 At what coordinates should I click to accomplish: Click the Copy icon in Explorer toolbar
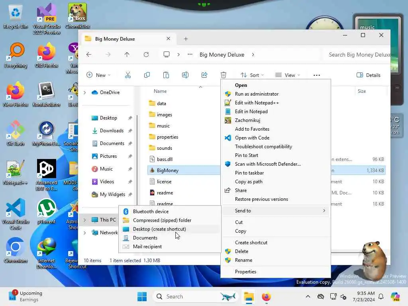[147, 75]
